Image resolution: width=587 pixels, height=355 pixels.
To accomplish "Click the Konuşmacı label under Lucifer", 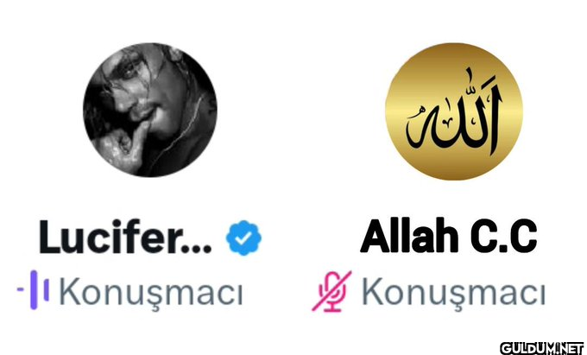I will (x=151, y=291).
